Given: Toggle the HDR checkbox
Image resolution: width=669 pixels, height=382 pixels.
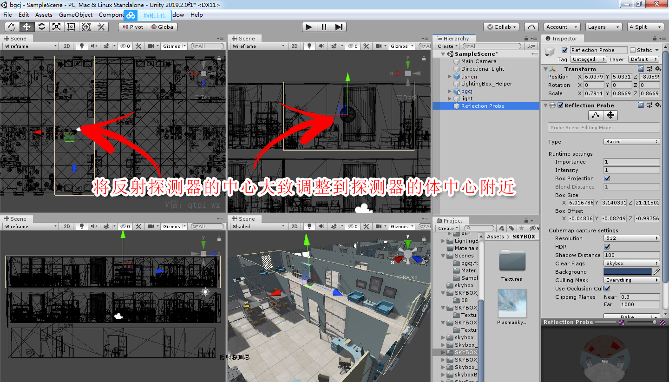Looking at the screenshot, I should pyautogui.click(x=607, y=247).
